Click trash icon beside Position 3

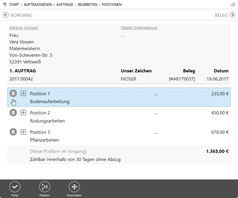(13, 132)
